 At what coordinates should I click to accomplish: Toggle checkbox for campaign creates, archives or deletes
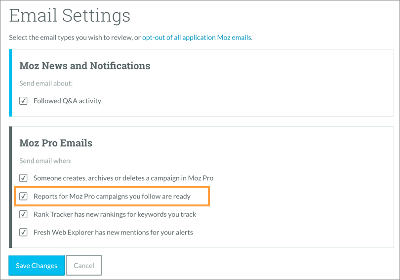(23, 178)
